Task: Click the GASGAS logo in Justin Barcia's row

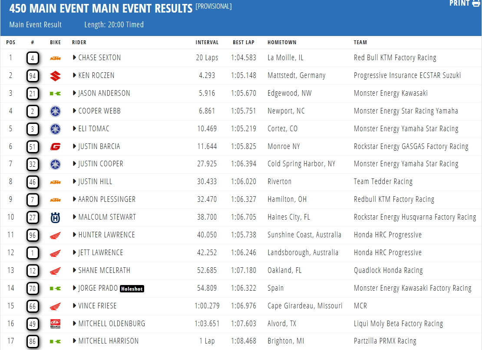Action: coord(55,146)
